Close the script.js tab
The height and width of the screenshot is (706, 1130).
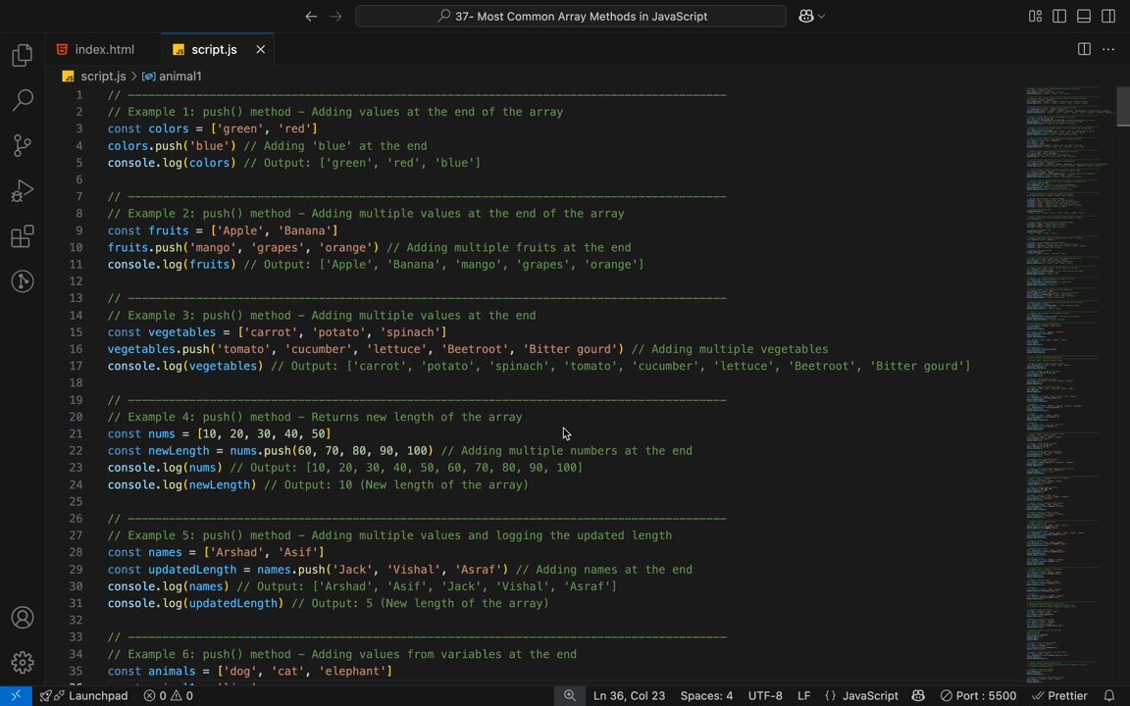[260, 49]
